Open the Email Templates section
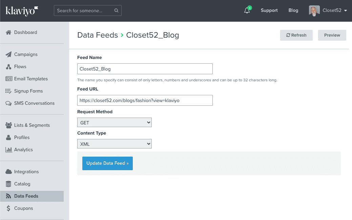Viewport: 352px width, 220px height. pyautogui.click(x=30, y=79)
